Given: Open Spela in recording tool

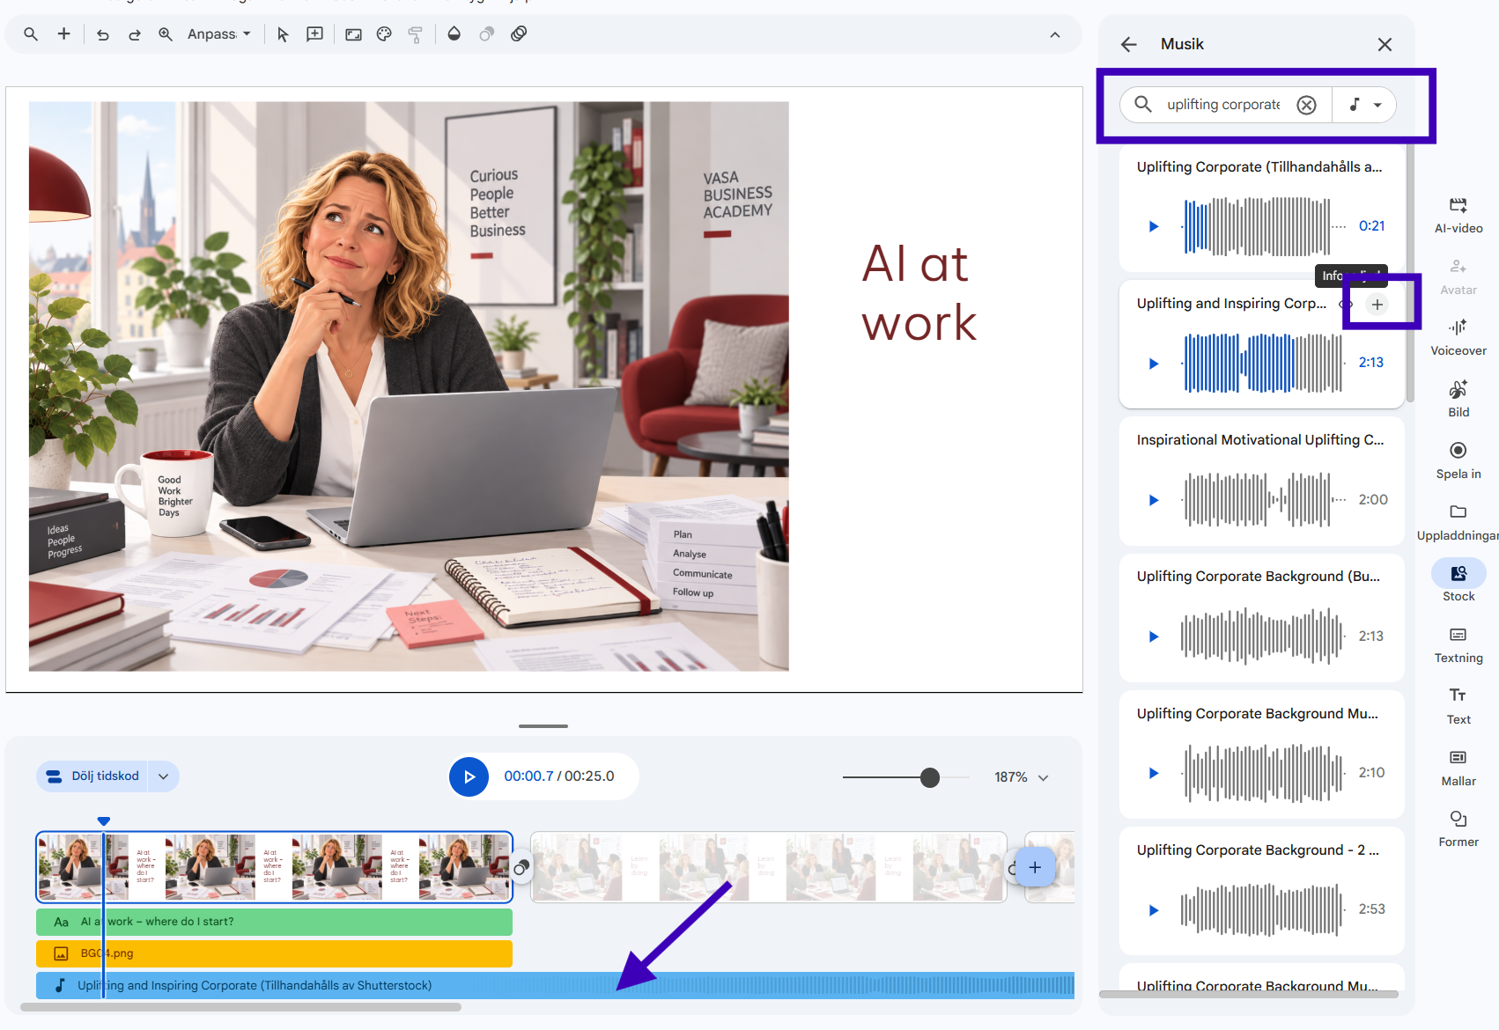Looking at the screenshot, I should tap(1458, 461).
